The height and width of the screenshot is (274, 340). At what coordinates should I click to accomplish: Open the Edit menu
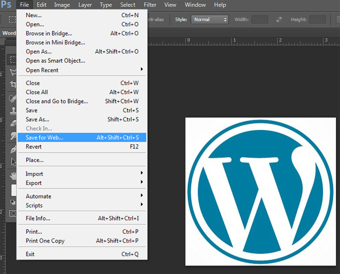click(x=41, y=5)
